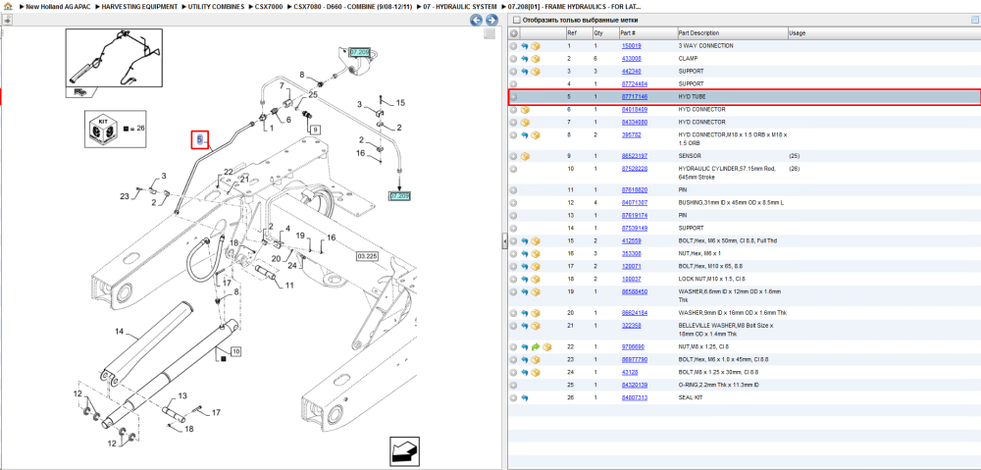This screenshot has height=470, width=981.
Task: Click the 'SEAL KIT' description text
Action: coord(690,398)
